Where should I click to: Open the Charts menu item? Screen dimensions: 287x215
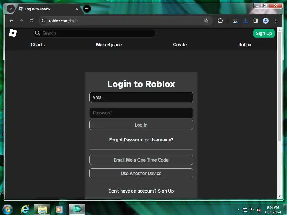[x=38, y=45]
